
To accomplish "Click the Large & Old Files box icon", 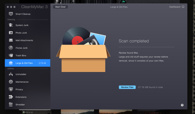I will point(11,63).
